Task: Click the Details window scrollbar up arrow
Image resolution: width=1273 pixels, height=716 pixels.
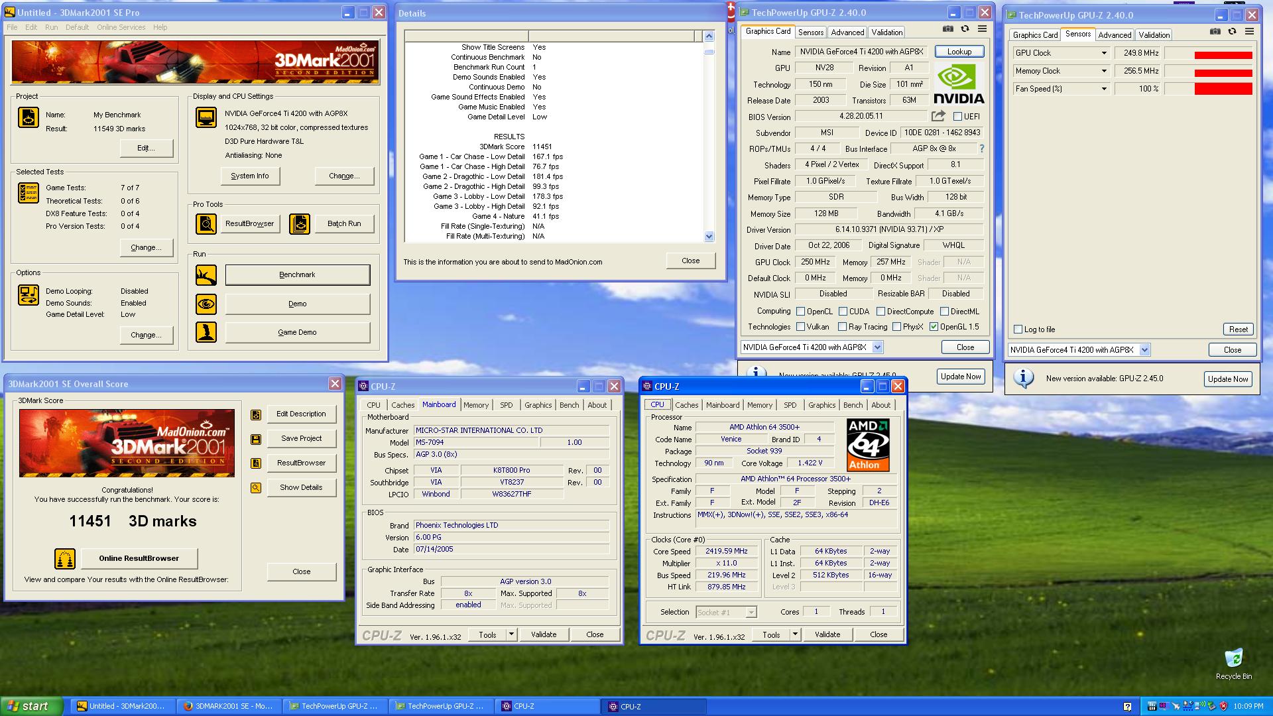Action: click(709, 36)
